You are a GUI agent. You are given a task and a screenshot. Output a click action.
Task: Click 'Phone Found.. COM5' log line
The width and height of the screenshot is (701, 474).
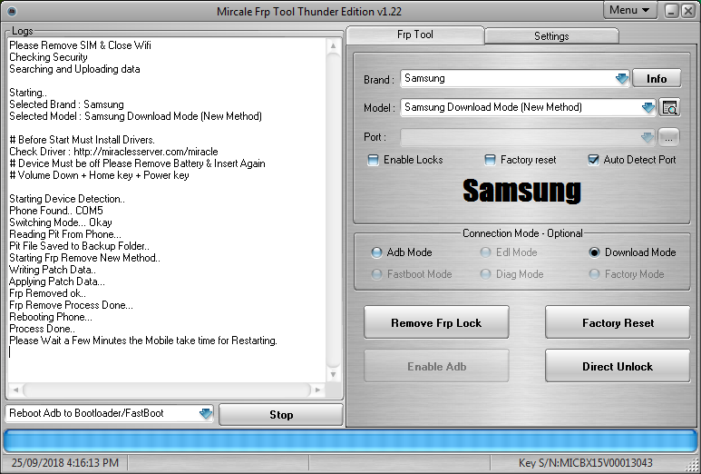pos(56,211)
